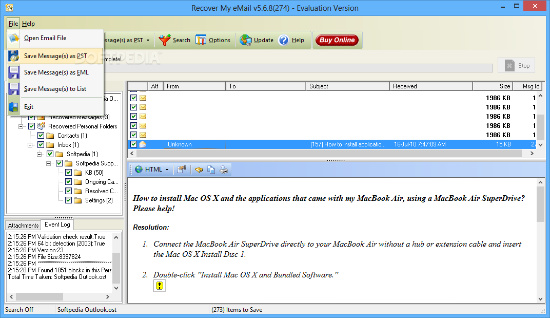Click the blue question mark Help icon
The height and width of the screenshot is (318, 550).
pyautogui.click(x=283, y=40)
